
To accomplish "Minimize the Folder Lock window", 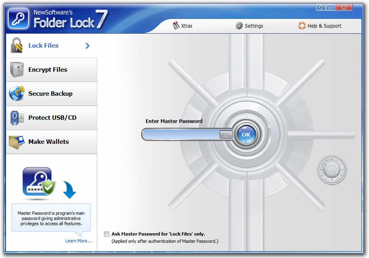I will [331, 7].
